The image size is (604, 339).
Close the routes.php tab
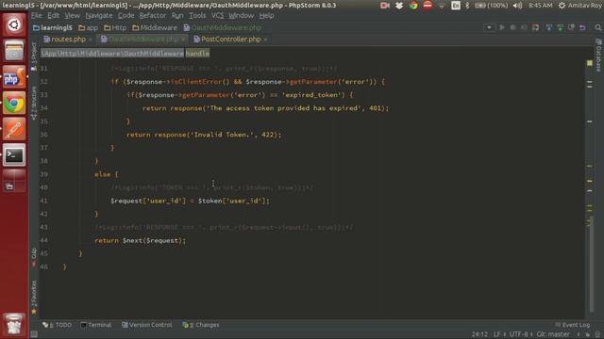pos(91,40)
